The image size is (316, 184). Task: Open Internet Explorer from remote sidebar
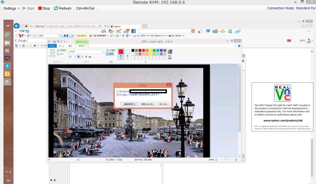tap(7, 35)
